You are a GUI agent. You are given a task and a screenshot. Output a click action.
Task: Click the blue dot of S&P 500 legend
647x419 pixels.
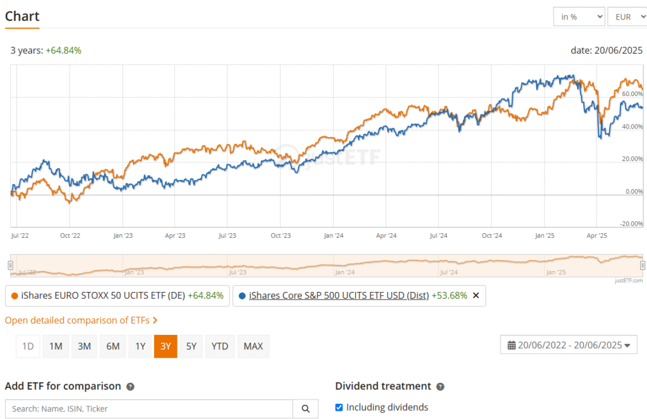(242, 296)
